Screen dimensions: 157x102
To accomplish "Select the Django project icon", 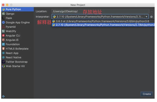I will (3, 14).
